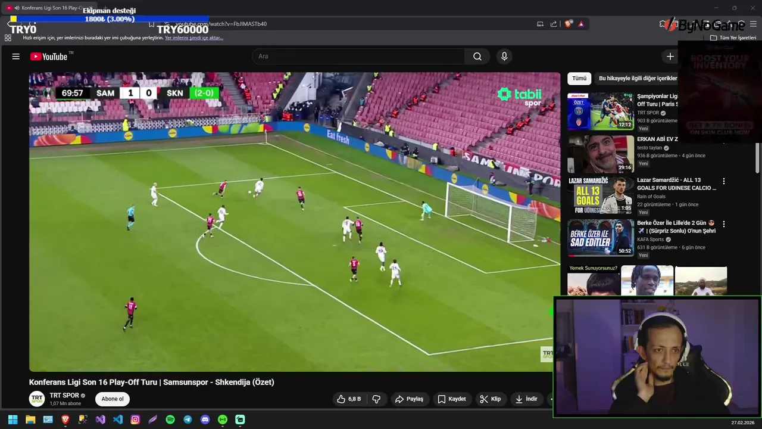Open the Berke Özer ile Sad Editler thumbnail
Screen dimensions: 762x429
(x=601, y=238)
